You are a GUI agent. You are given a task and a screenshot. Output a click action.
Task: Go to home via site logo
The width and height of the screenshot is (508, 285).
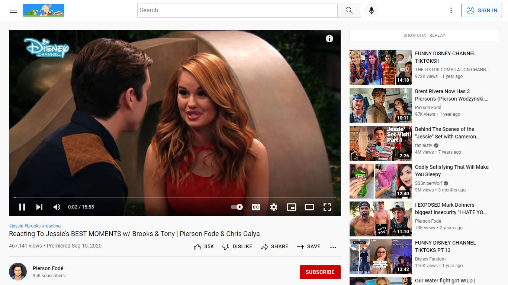click(x=44, y=10)
